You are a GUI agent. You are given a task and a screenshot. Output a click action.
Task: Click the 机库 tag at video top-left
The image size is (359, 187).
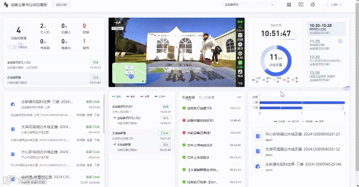pos(117,22)
